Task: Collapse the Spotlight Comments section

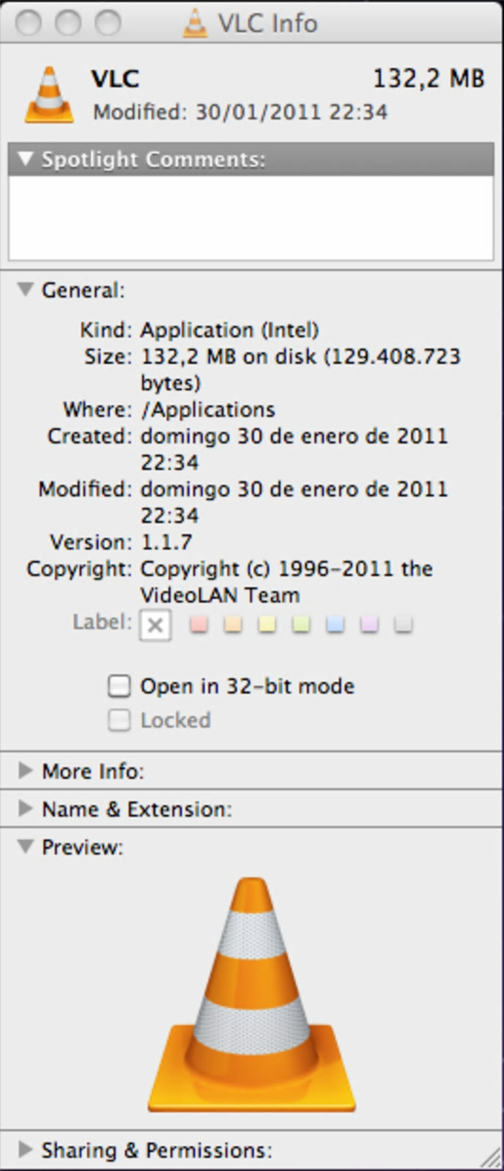Action: click(x=25, y=159)
